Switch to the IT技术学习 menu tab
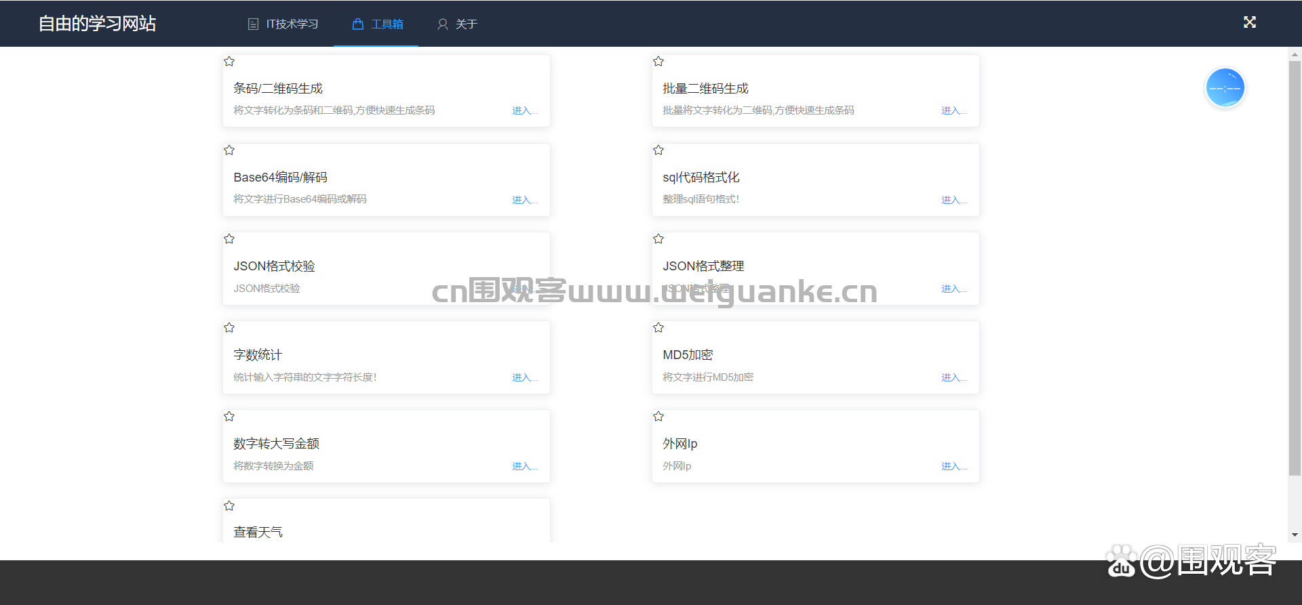1302x605 pixels. [283, 24]
